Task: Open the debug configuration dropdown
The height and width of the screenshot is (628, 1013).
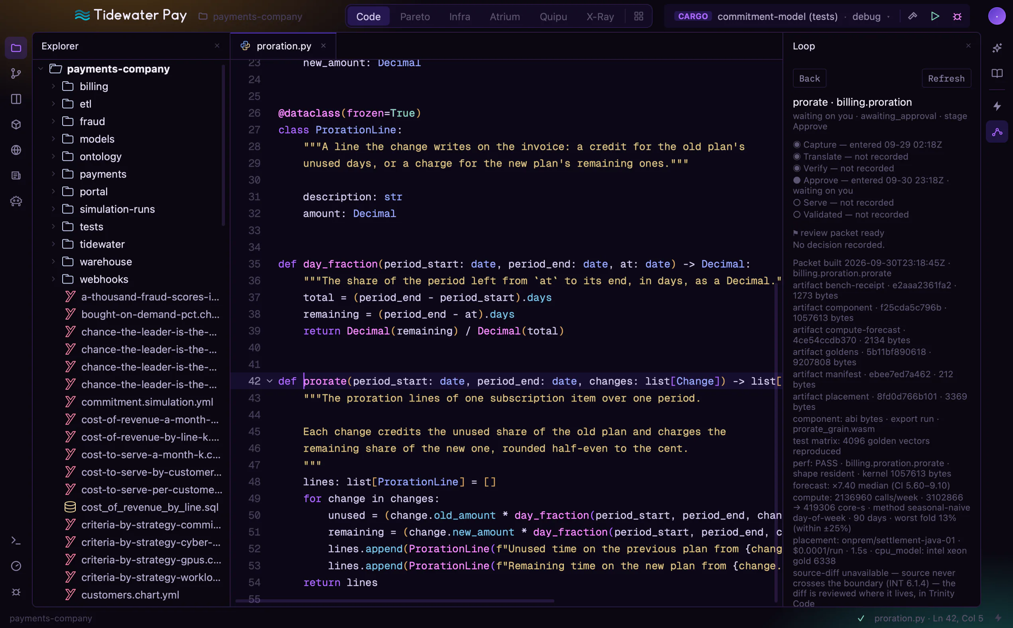Action: (871, 16)
